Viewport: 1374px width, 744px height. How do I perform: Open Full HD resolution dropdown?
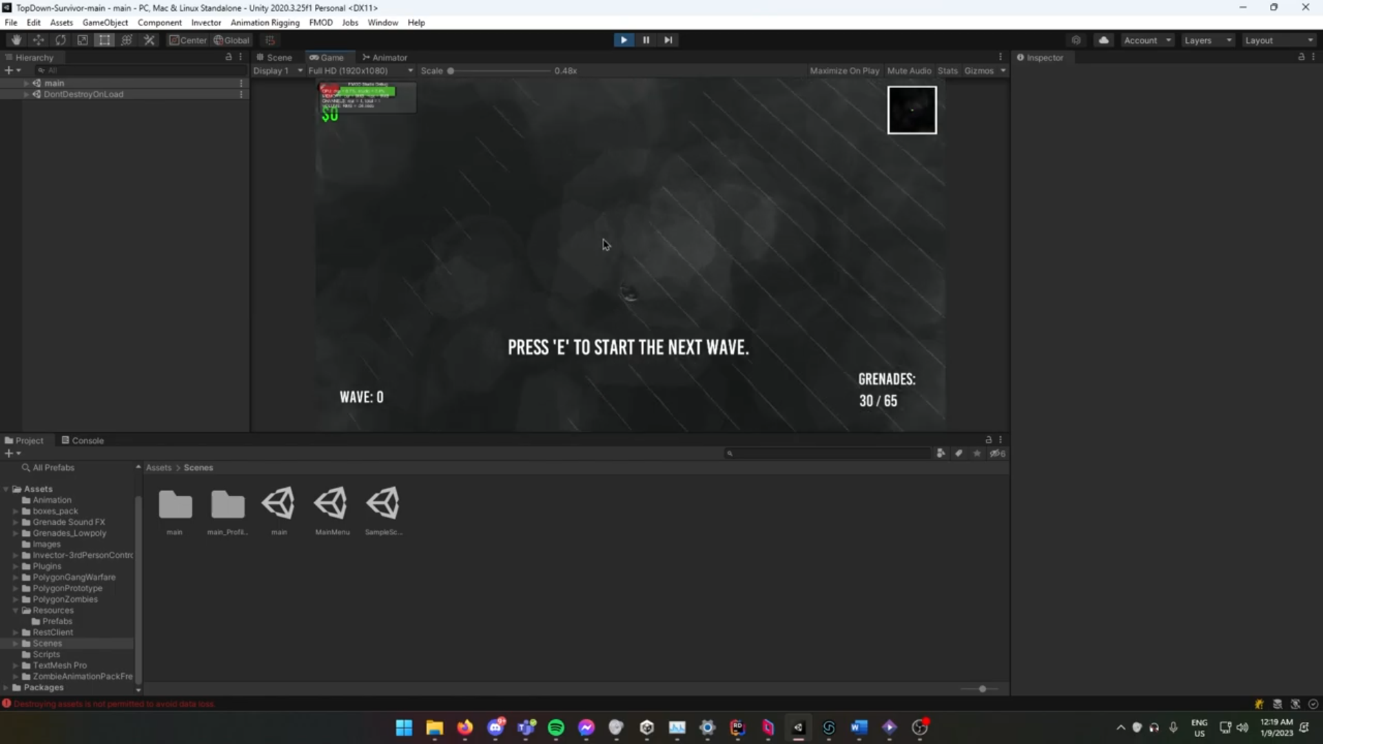point(360,70)
